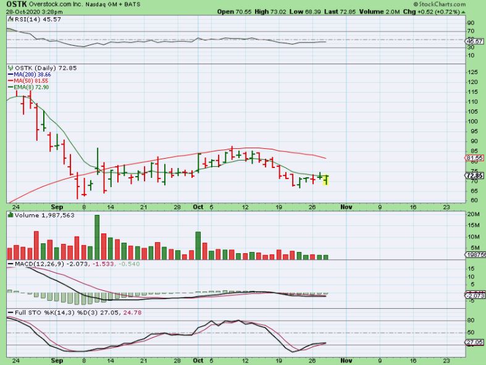Click the up-triangle change indicator icon
486x365 pixels.
coord(463,12)
